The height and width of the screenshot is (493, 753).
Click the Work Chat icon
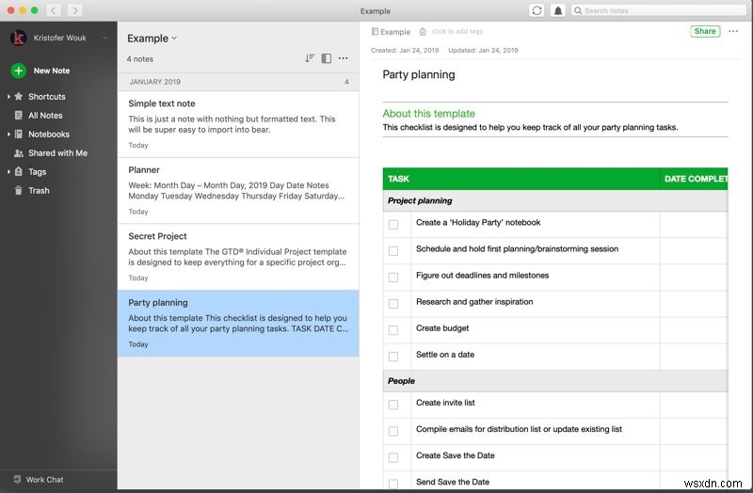click(x=17, y=479)
